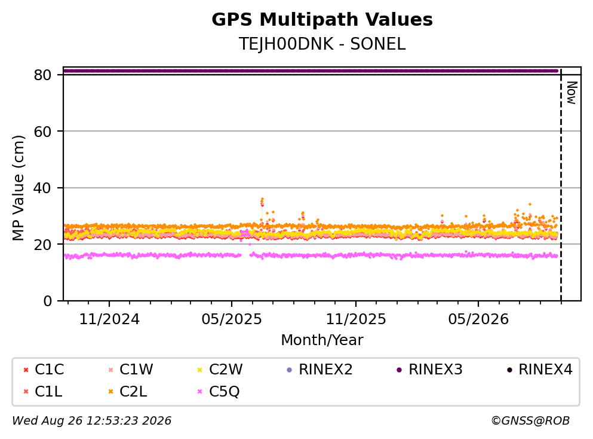Click the RINEX2 legend dot
The width and height of the screenshot is (593, 439).
(x=290, y=370)
